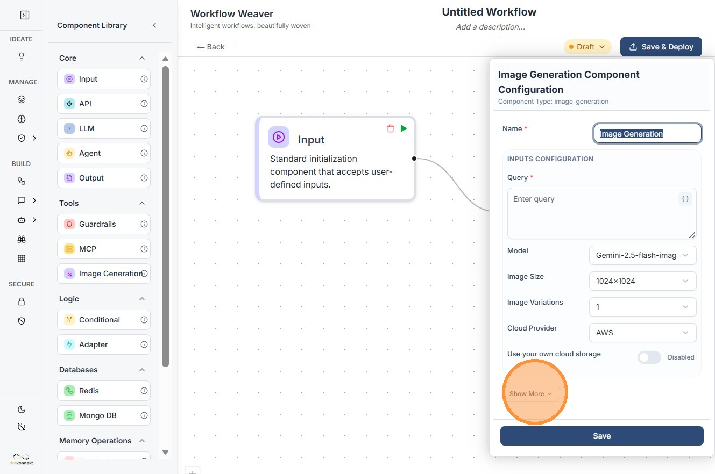The width and height of the screenshot is (715, 474).
Task: Show info for the Guardrails component
Action: (144, 224)
